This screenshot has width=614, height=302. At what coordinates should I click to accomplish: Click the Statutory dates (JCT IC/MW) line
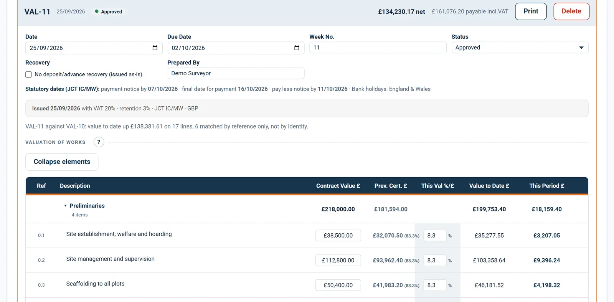click(x=228, y=89)
